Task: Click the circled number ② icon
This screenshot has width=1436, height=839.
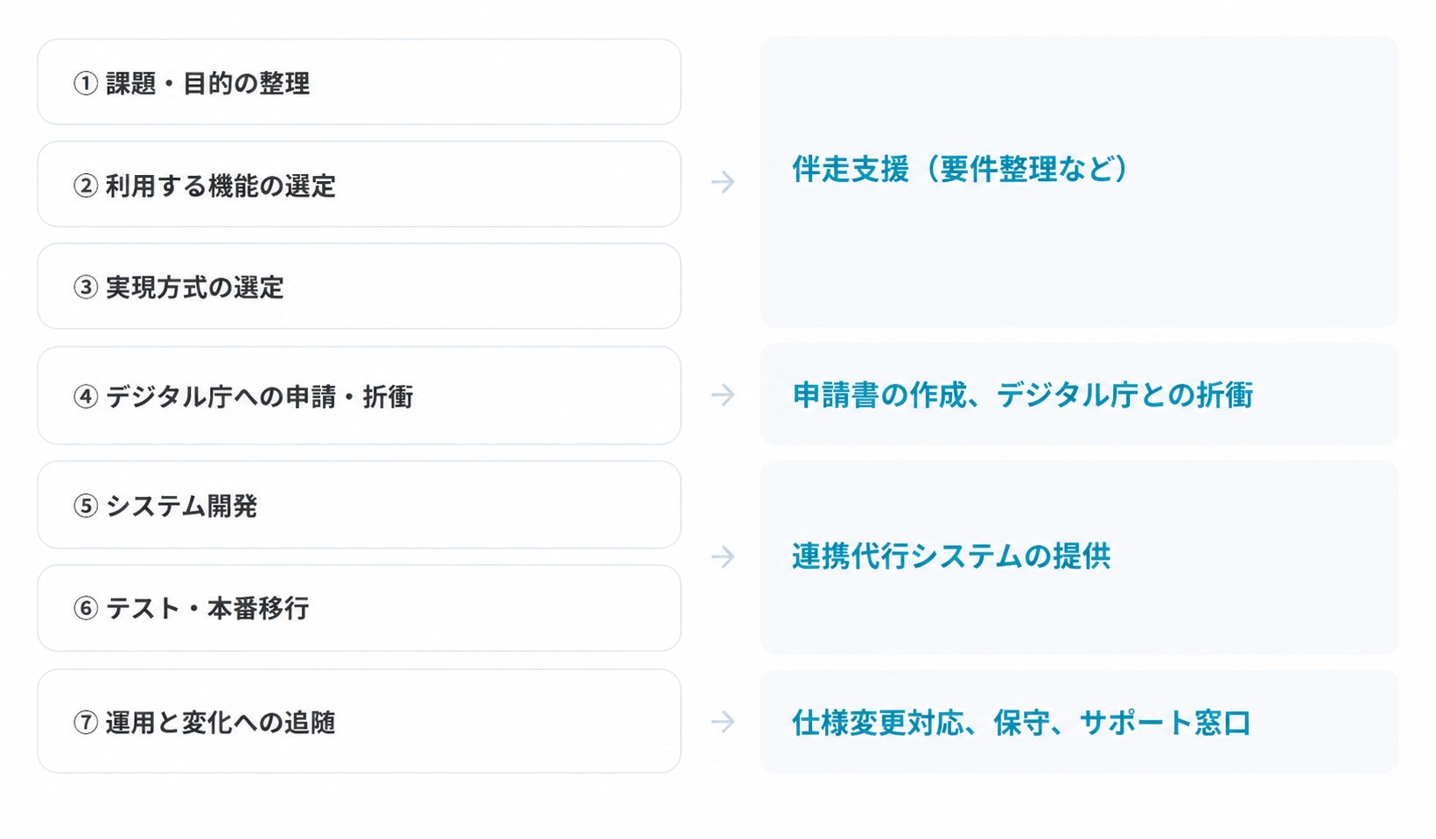Action: click(x=85, y=185)
